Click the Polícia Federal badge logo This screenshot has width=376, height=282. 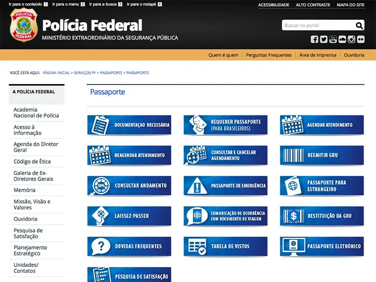tap(23, 25)
